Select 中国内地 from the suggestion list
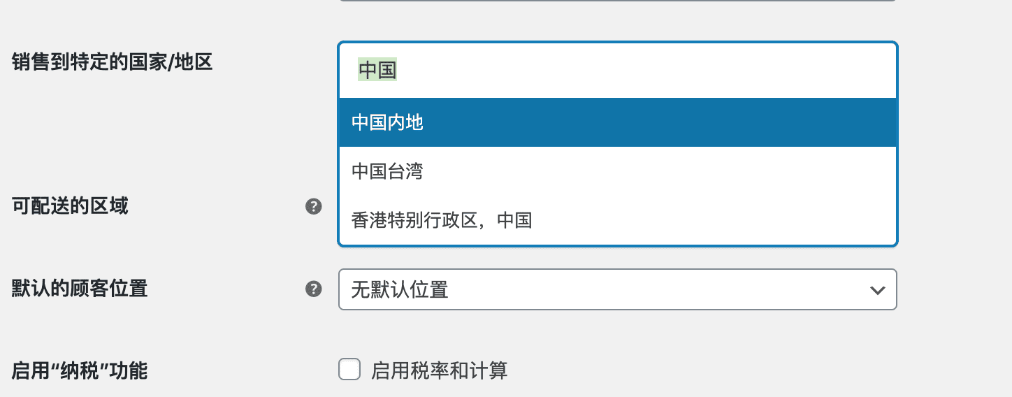 pyautogui.click(x=388, y=123)
